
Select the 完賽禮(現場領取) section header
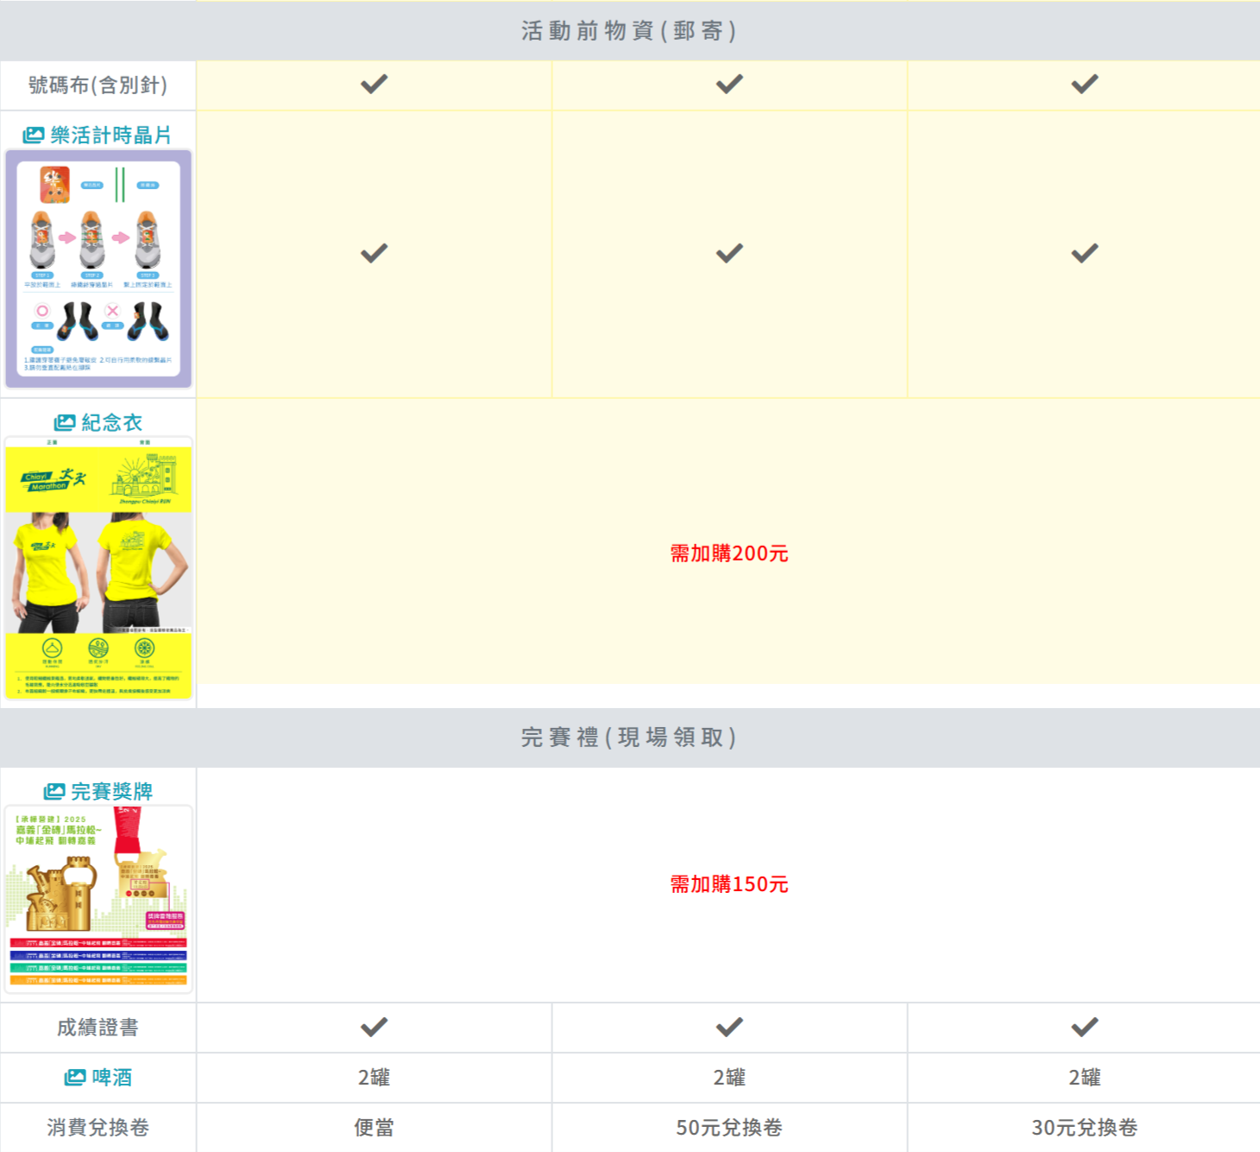click(629, 737)
